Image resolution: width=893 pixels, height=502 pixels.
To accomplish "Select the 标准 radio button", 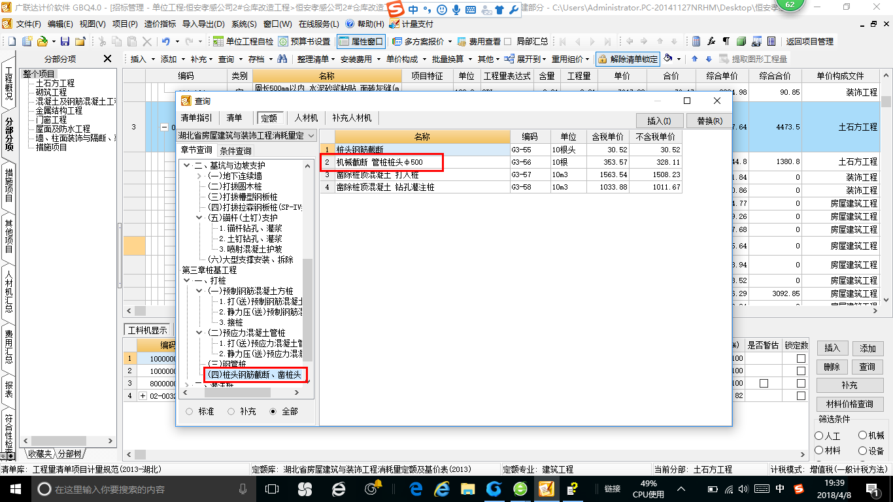I will (x=190, y=412).
